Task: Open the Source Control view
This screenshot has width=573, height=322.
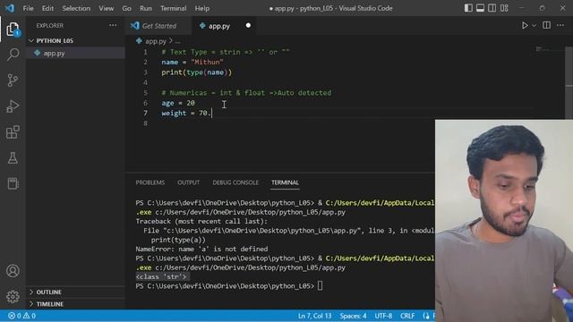Action: tap(13, 80)
